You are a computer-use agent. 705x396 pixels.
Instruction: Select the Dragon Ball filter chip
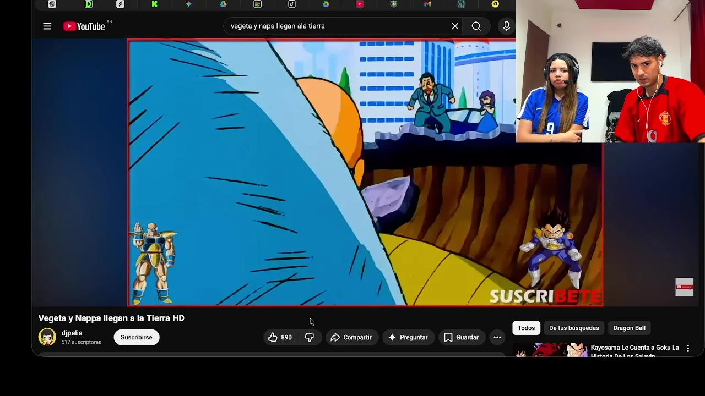(630, 328)
